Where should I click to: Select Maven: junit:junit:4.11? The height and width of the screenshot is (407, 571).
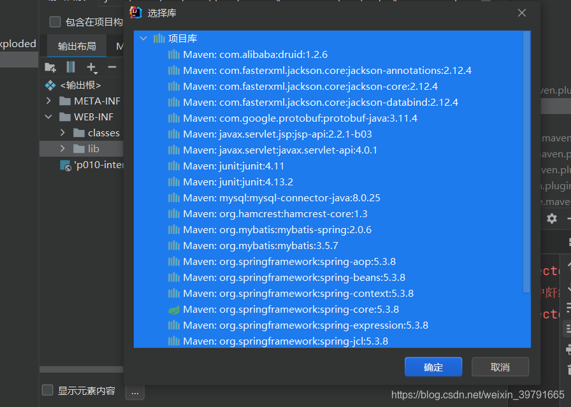click(233, 166)
